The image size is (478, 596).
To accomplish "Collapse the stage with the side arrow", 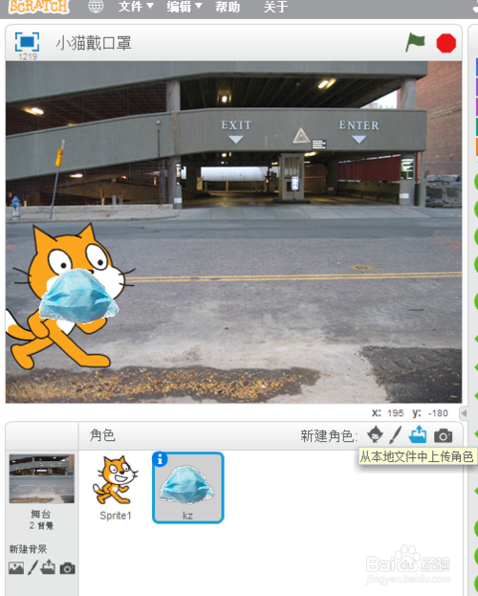I will [x=463, y=412].
